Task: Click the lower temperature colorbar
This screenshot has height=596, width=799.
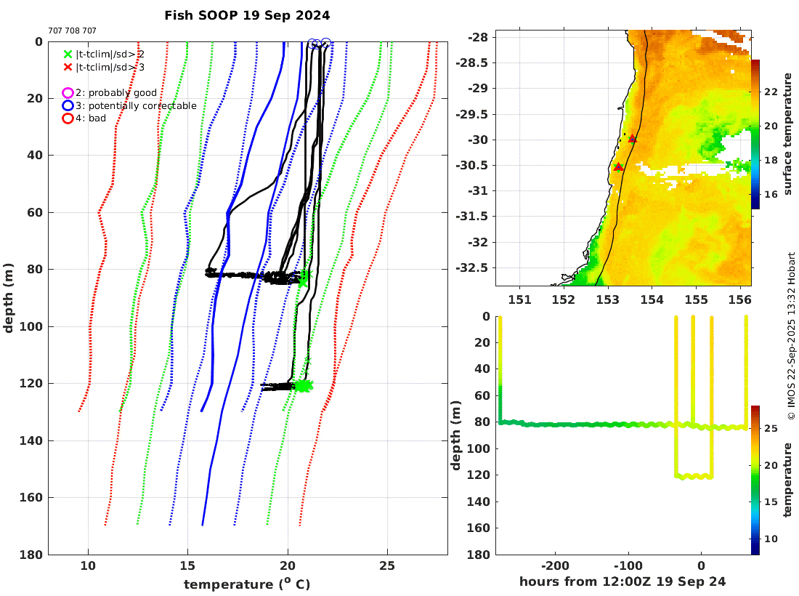Action: [x=755, y=480]
